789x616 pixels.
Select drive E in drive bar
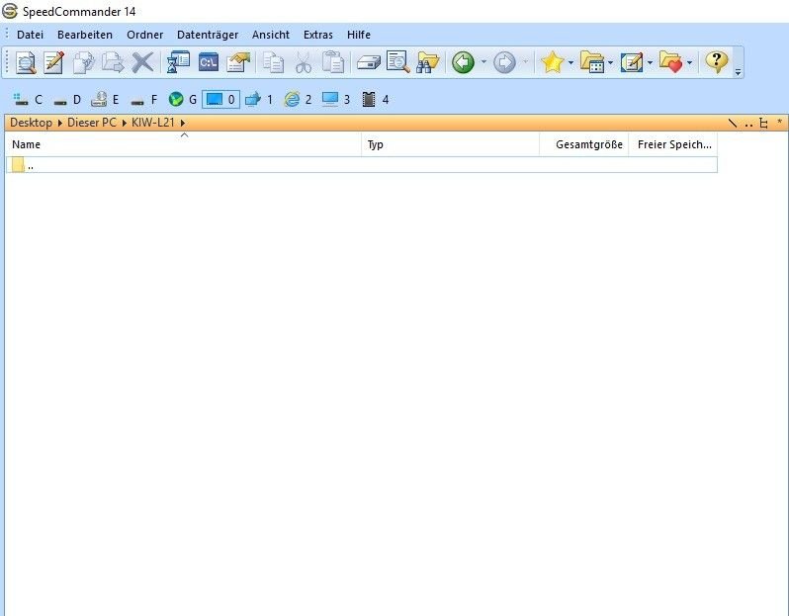click(x=105, y=100)
